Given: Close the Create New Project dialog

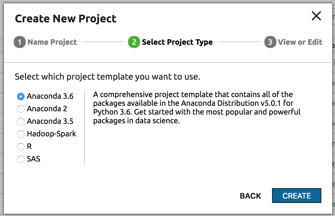Looking at the screenshot, I should [316, 16].
